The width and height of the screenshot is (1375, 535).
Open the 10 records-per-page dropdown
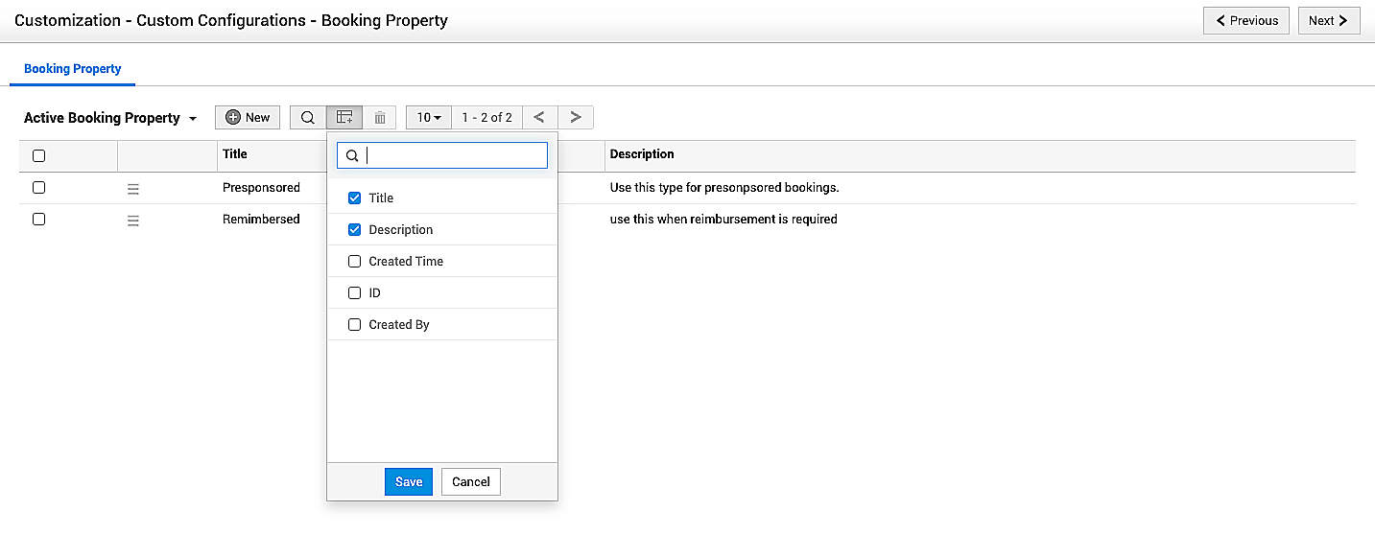click(429, 117)
